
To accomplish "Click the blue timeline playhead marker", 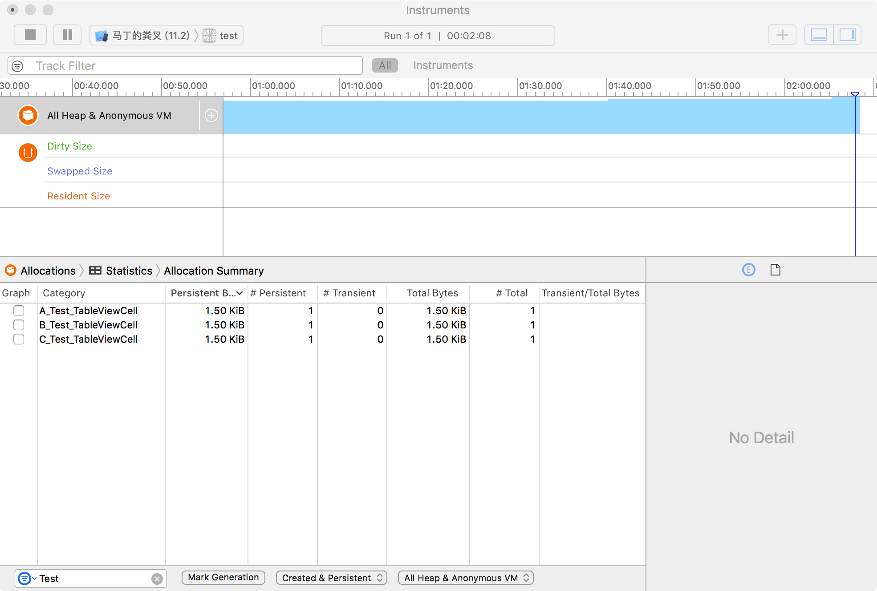I will (x=855, y=94).
